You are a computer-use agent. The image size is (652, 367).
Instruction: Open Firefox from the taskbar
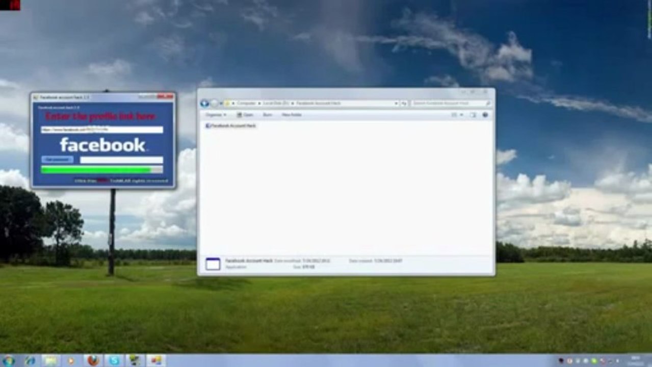click(93, 361)
